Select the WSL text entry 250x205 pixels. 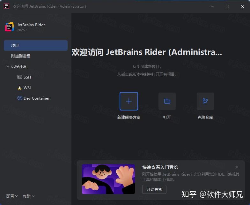(x=27, y=87)
